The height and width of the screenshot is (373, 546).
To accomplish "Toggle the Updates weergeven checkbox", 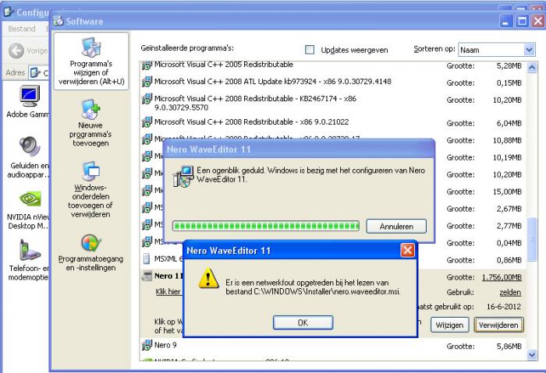I will click(309, 50).
